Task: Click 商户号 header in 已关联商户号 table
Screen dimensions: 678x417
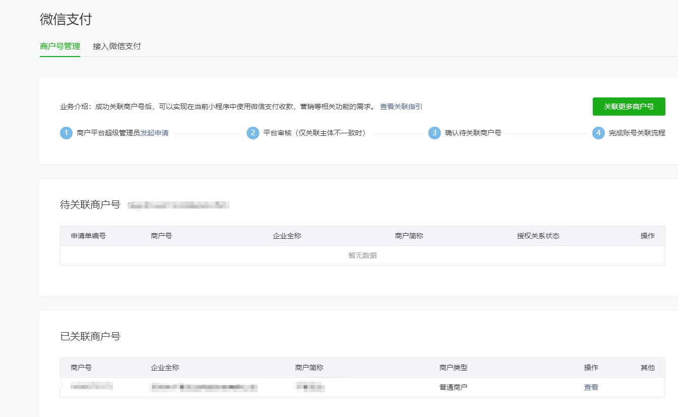Action: (x=81, y=368)
